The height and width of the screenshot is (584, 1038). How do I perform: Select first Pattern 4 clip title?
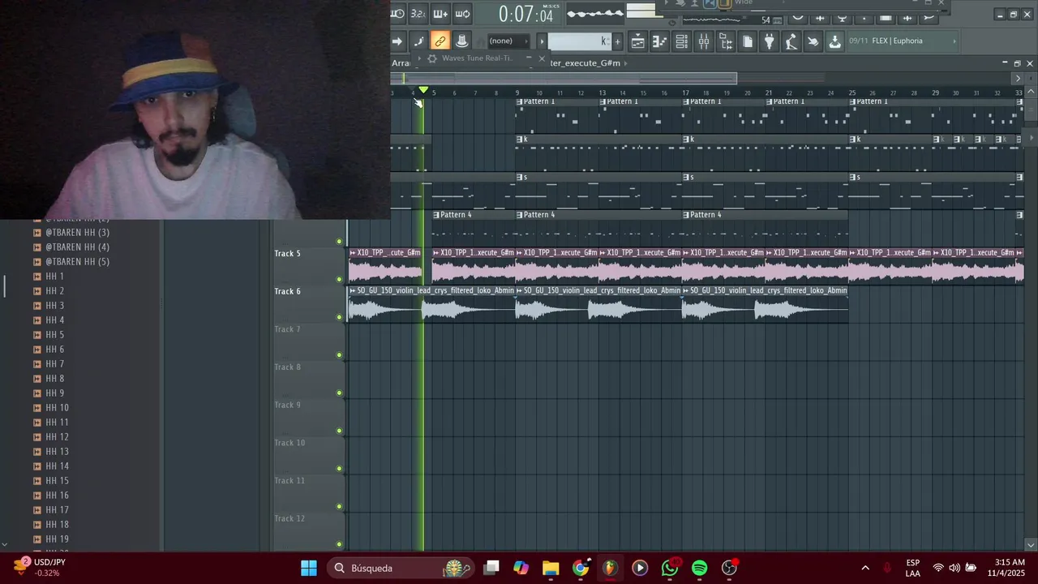457,215
